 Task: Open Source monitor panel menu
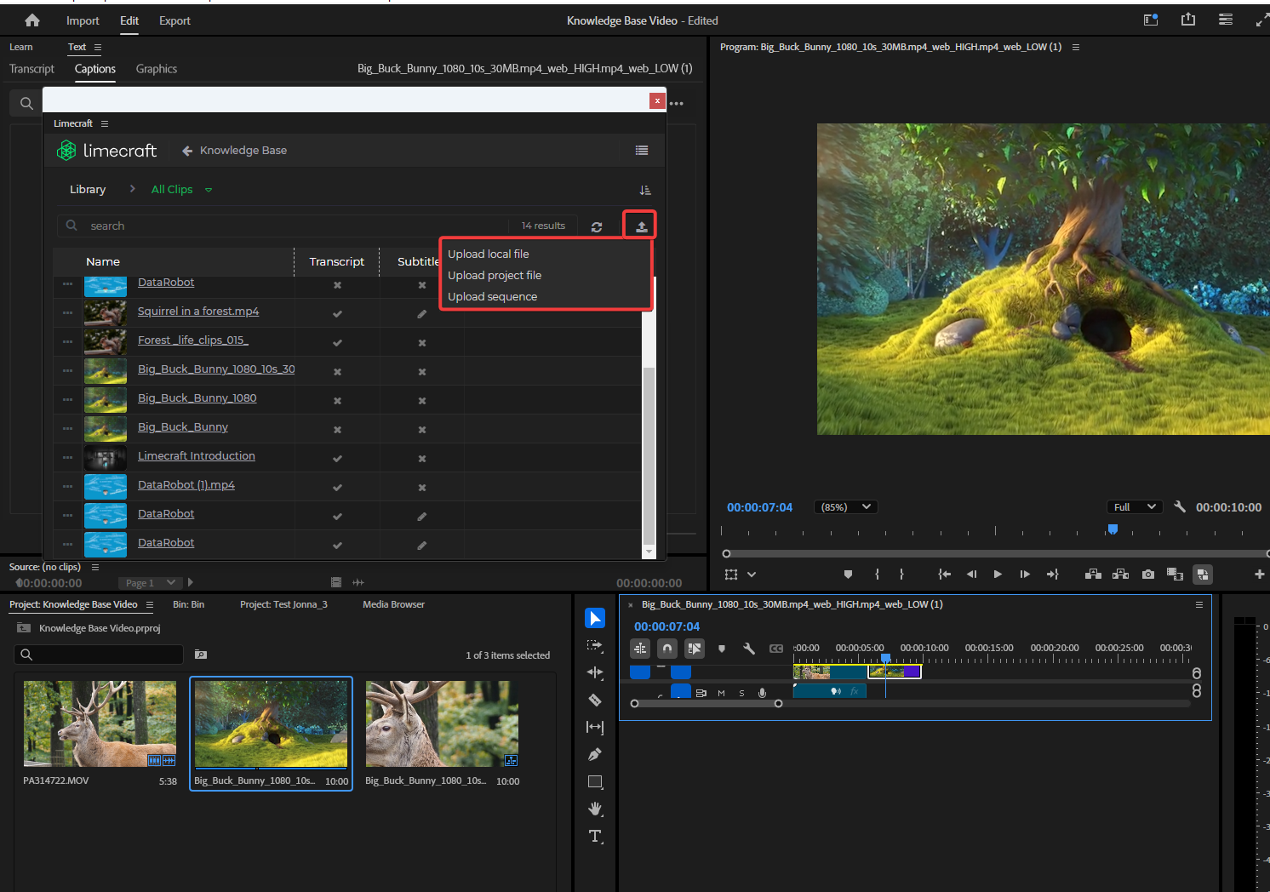95,567
